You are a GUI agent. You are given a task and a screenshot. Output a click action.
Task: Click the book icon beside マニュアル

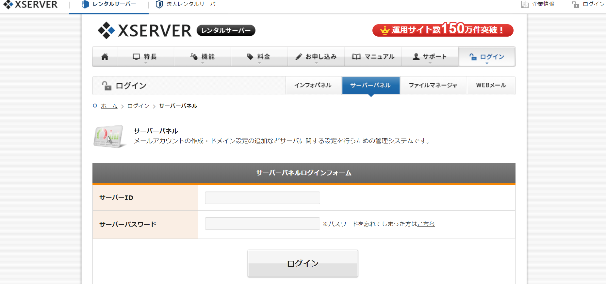[x=356, y=57]
